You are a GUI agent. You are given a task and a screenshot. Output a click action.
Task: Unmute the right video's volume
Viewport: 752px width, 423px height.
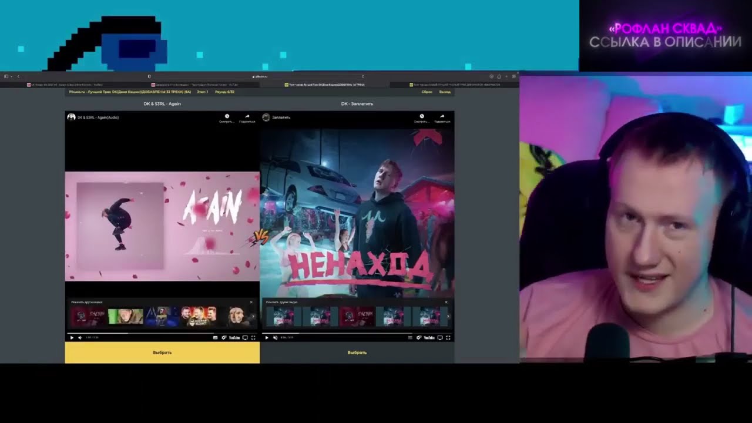tap(275, 338)
